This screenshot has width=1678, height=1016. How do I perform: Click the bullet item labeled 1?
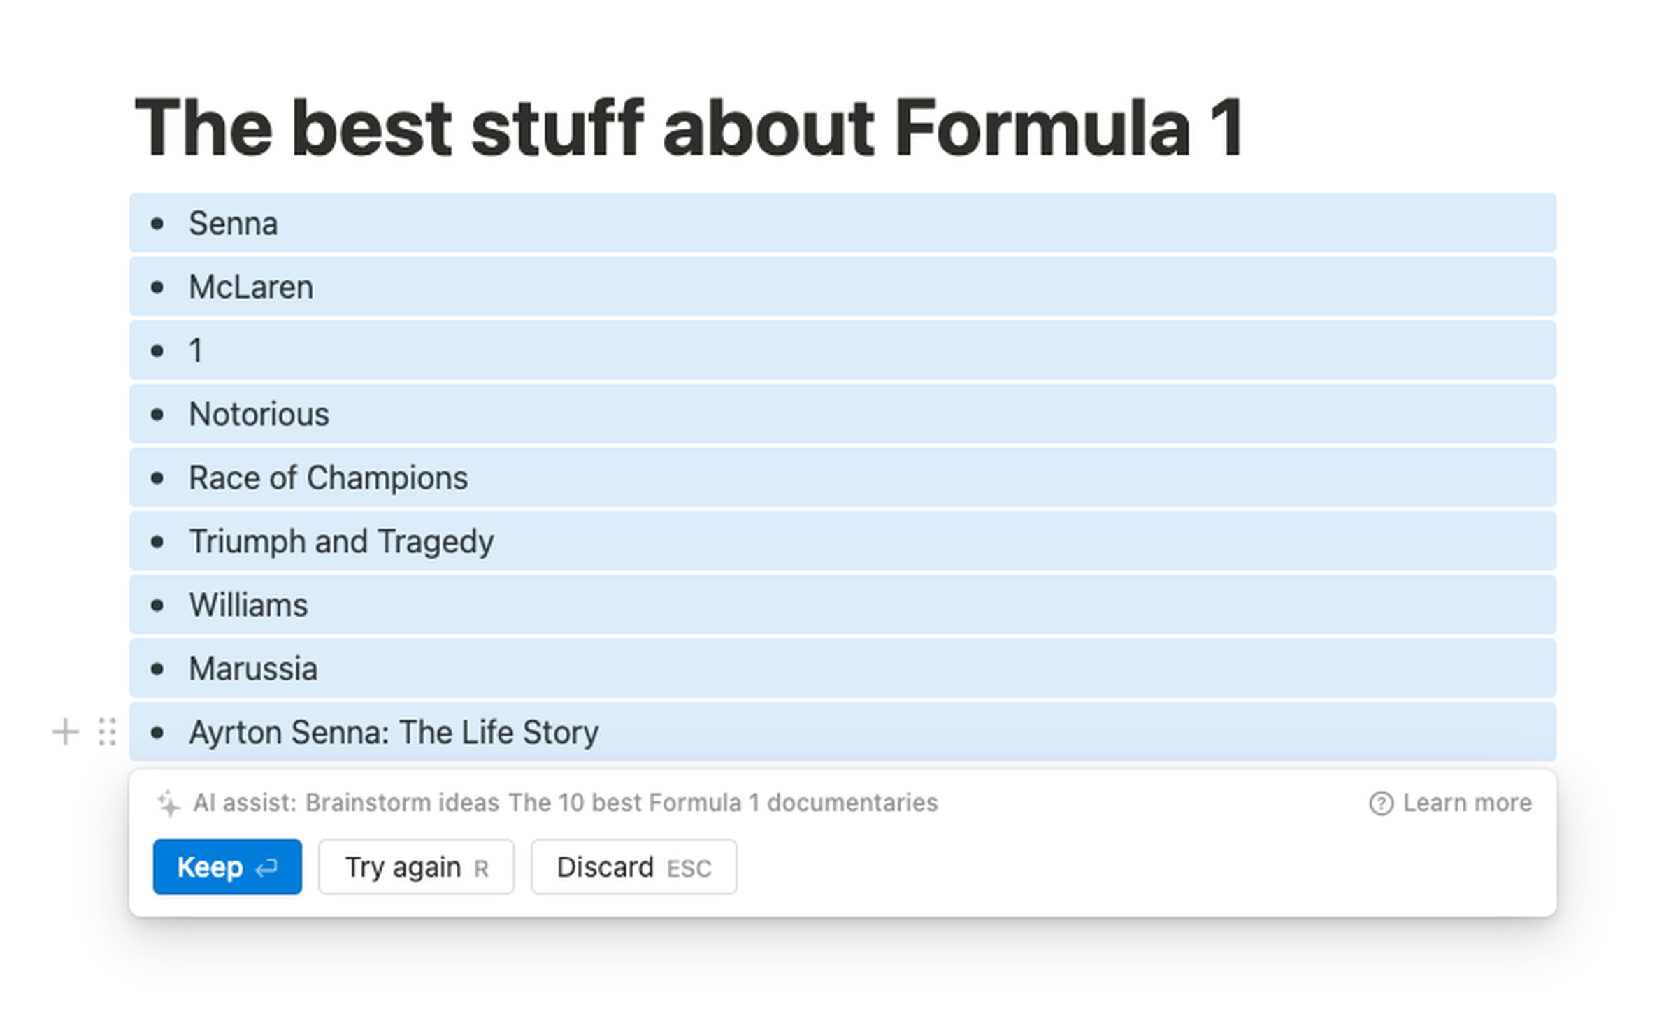click(x=196, y=351)
